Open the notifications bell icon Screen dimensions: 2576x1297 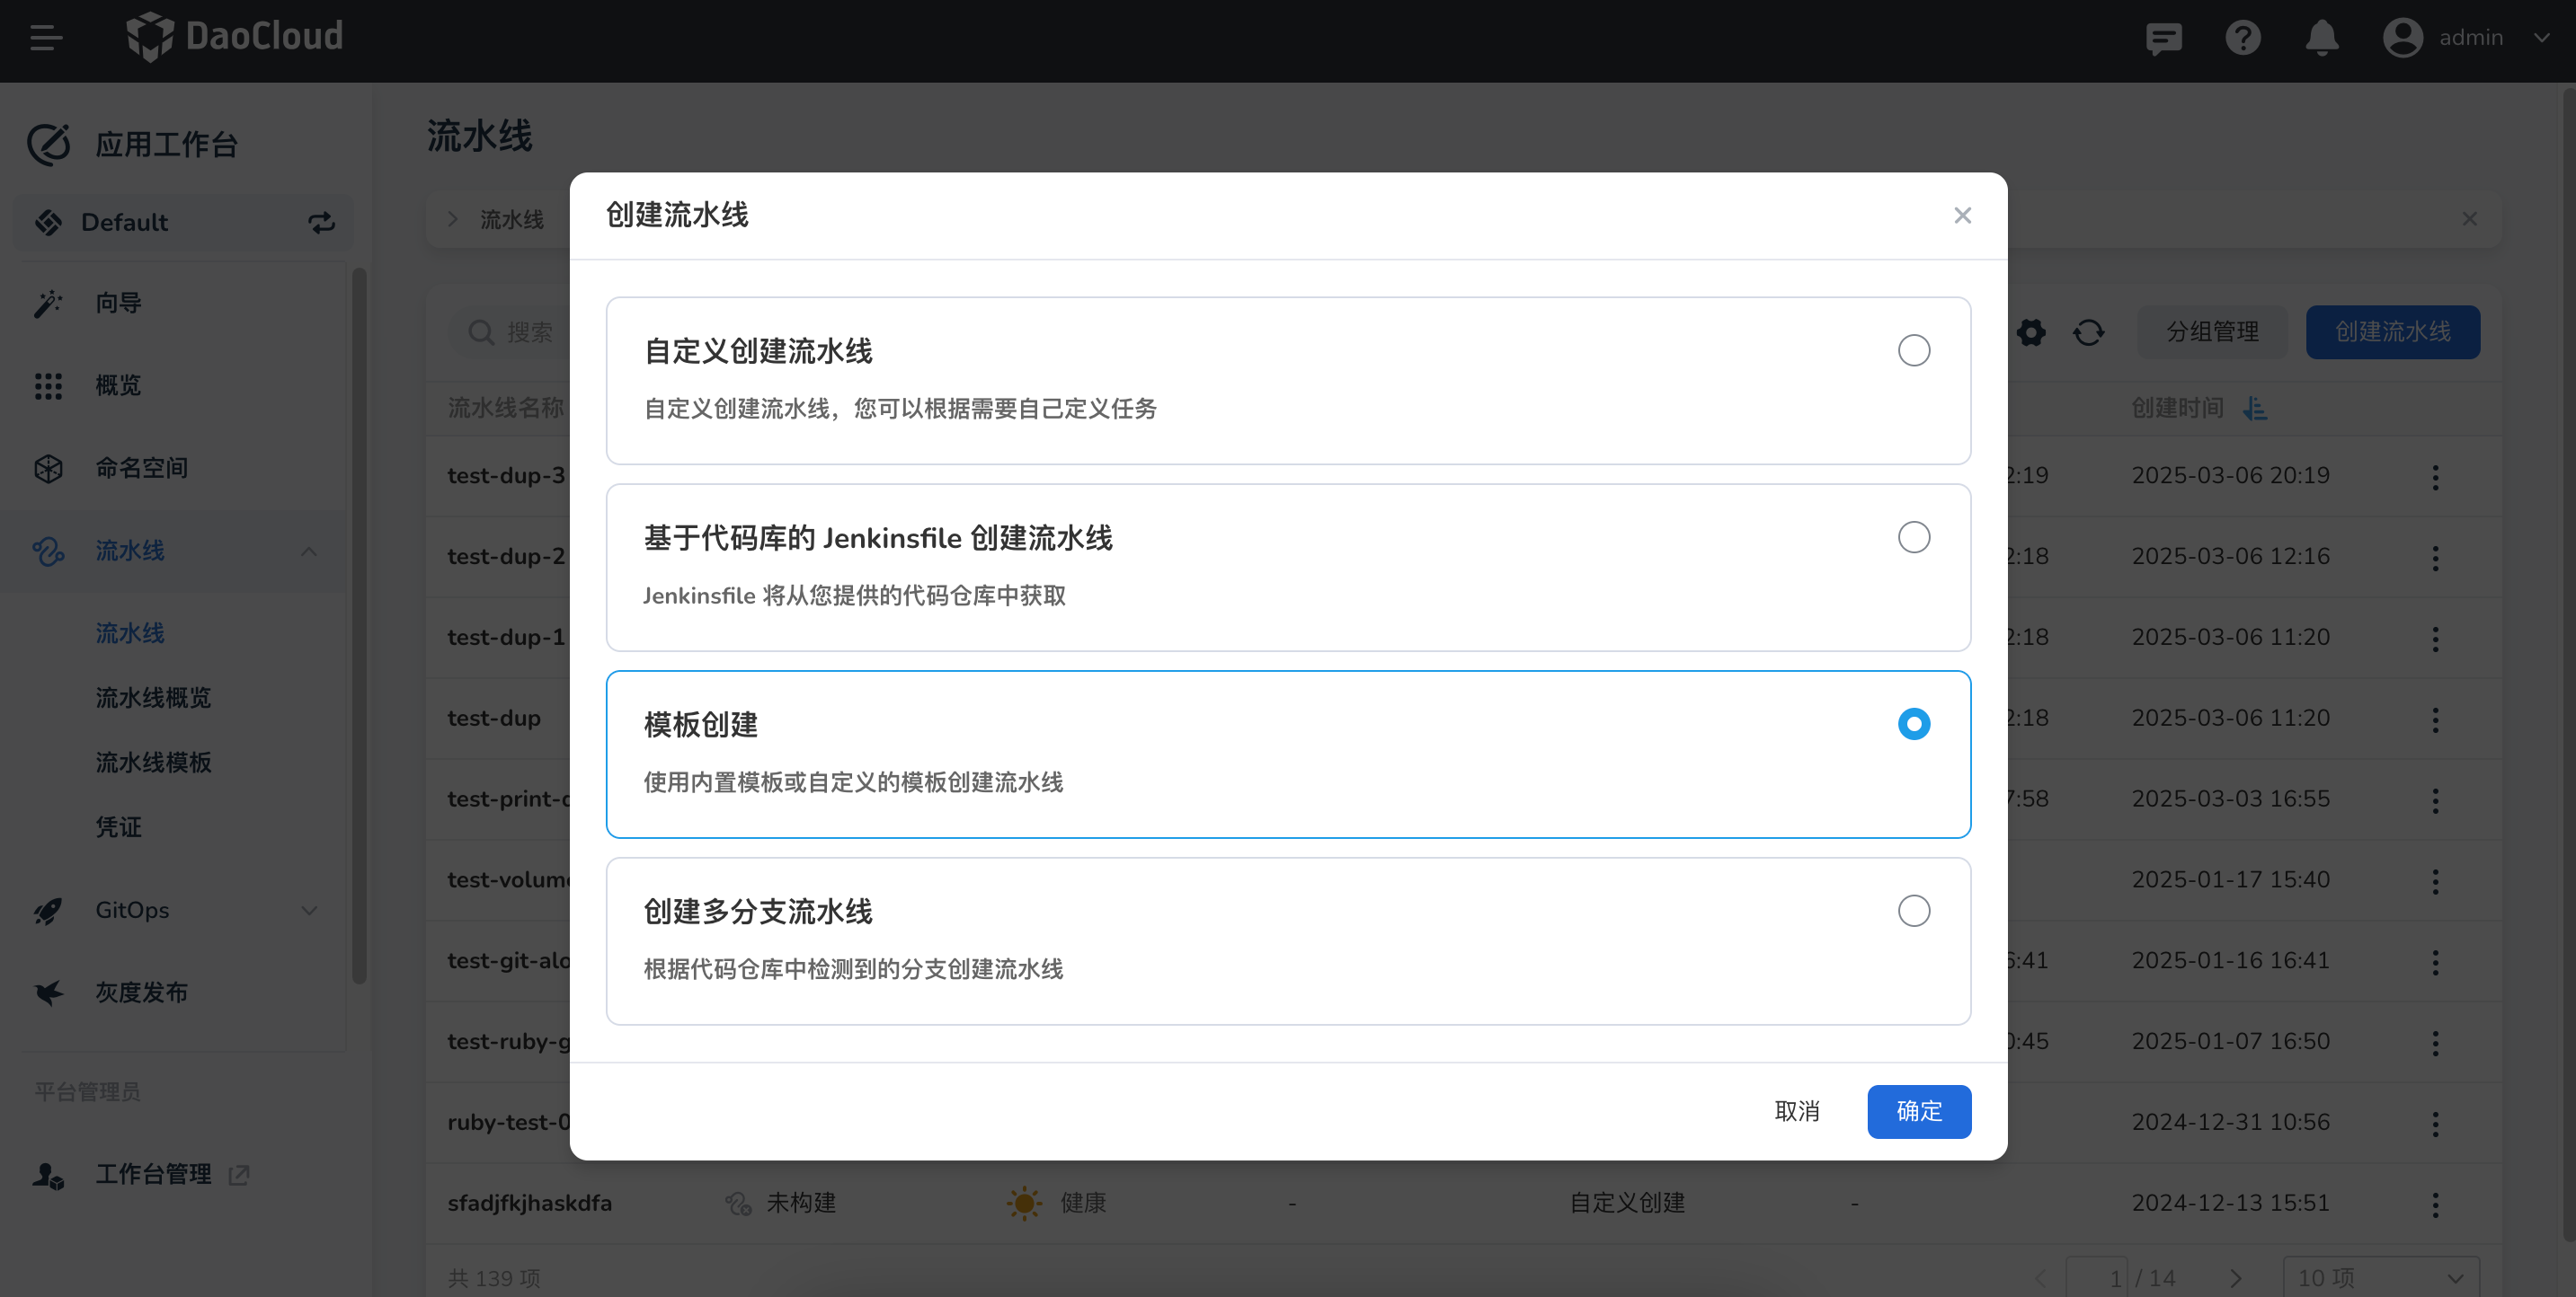(x=2322, y=38)
